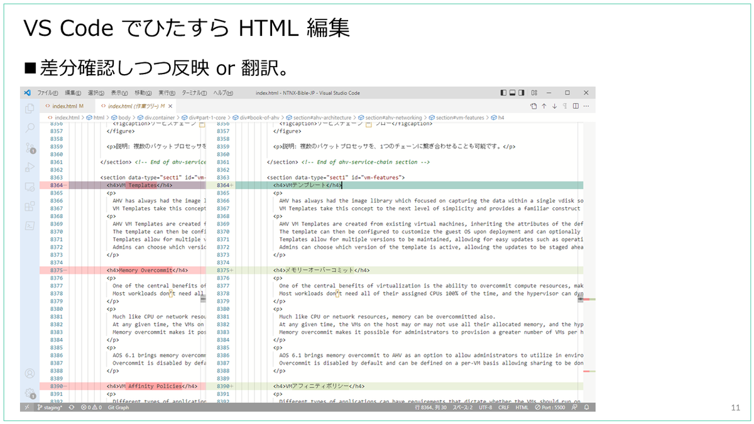Image resolution: width=754 pixels, height=424 pixels.
Task: Open the Manage gear menu
Action: (29, 393)
